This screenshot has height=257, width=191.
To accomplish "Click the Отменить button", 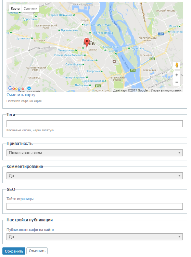I will pyautogui.click(x=37, y=251).
